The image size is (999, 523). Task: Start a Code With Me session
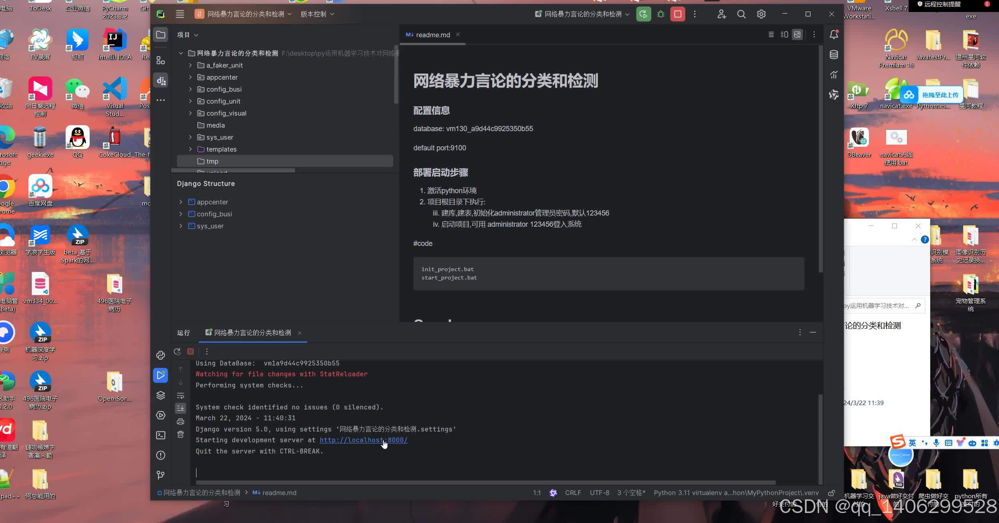pyautogui.click(x=722, y=14)
